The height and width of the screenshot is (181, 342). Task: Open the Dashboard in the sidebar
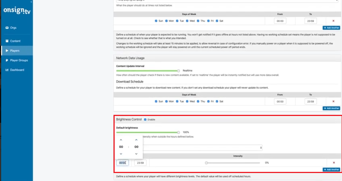coord(17,70)
